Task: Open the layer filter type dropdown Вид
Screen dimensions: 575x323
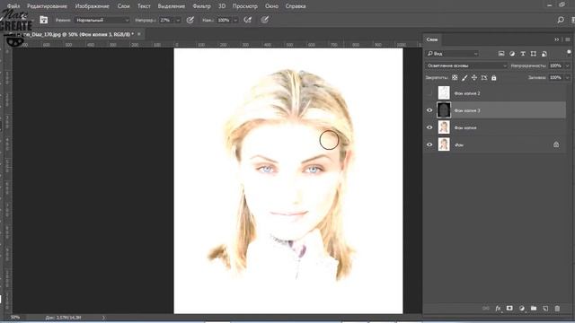Action: 453,54
